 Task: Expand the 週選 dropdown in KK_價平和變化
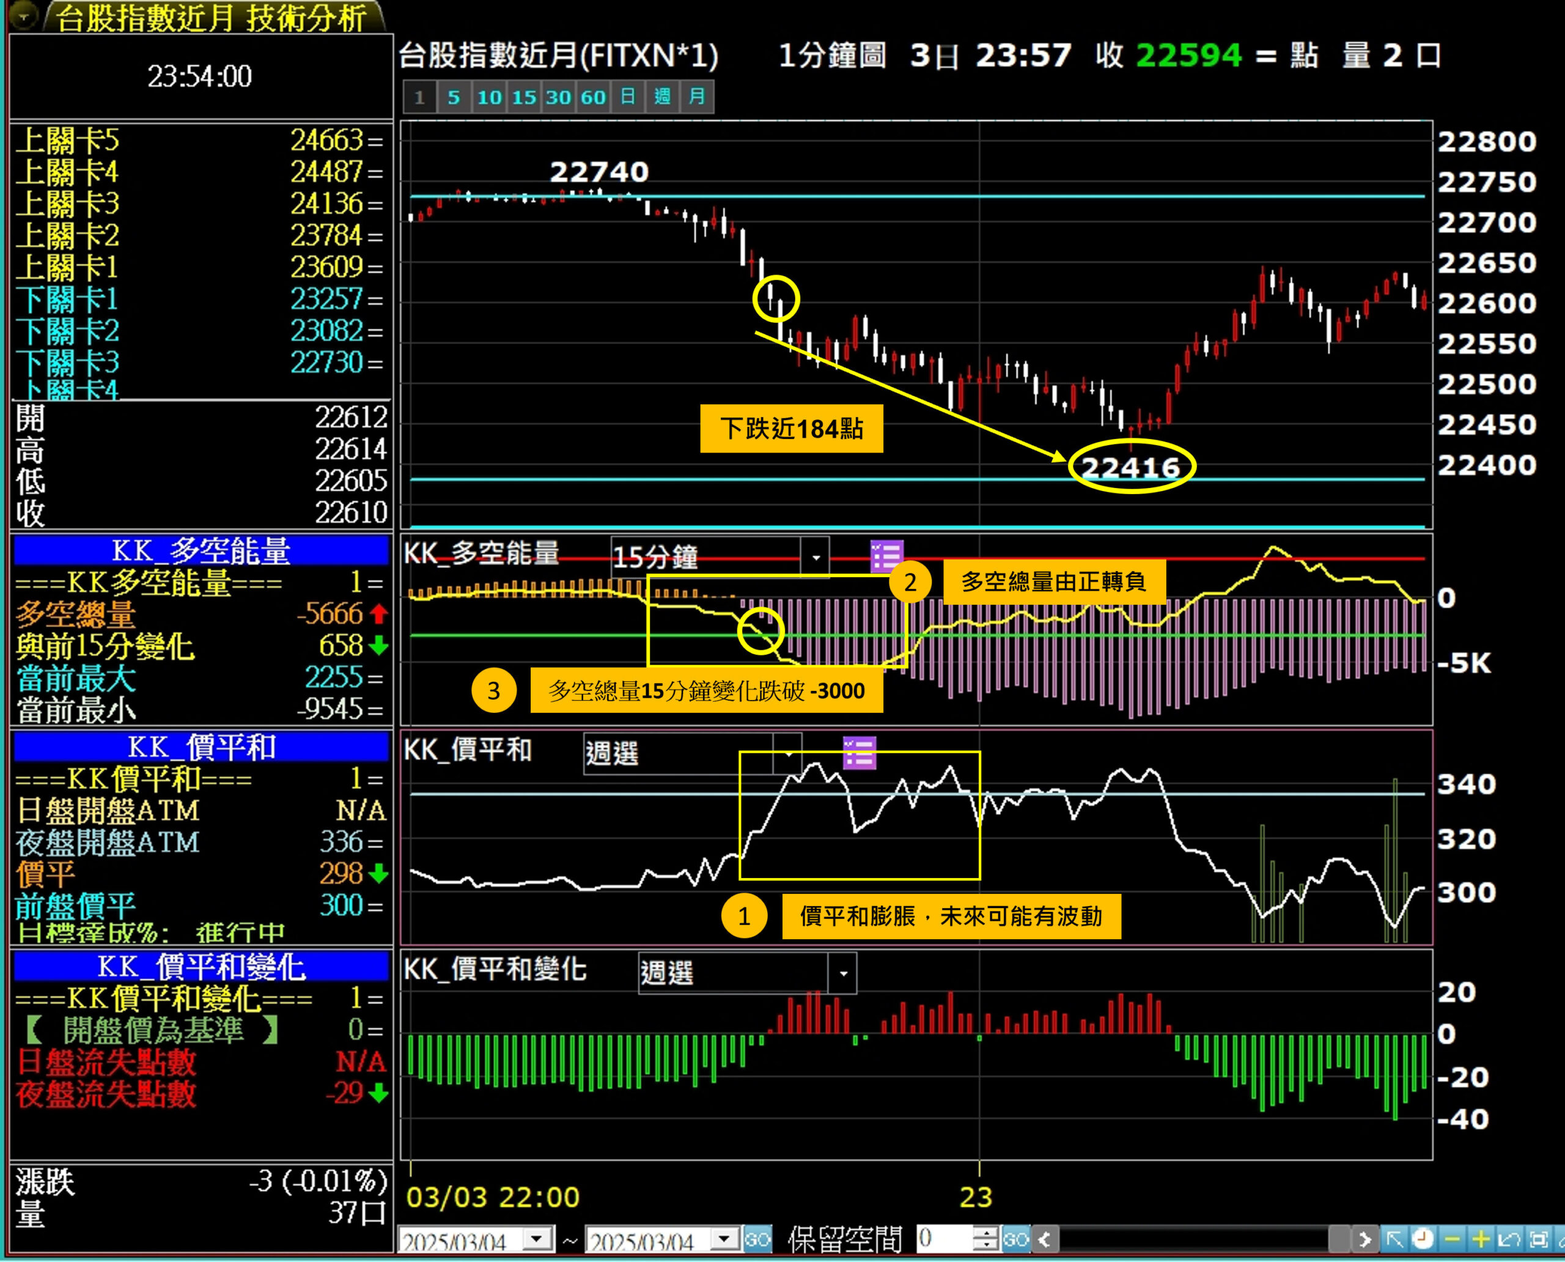tap(843, 973)
